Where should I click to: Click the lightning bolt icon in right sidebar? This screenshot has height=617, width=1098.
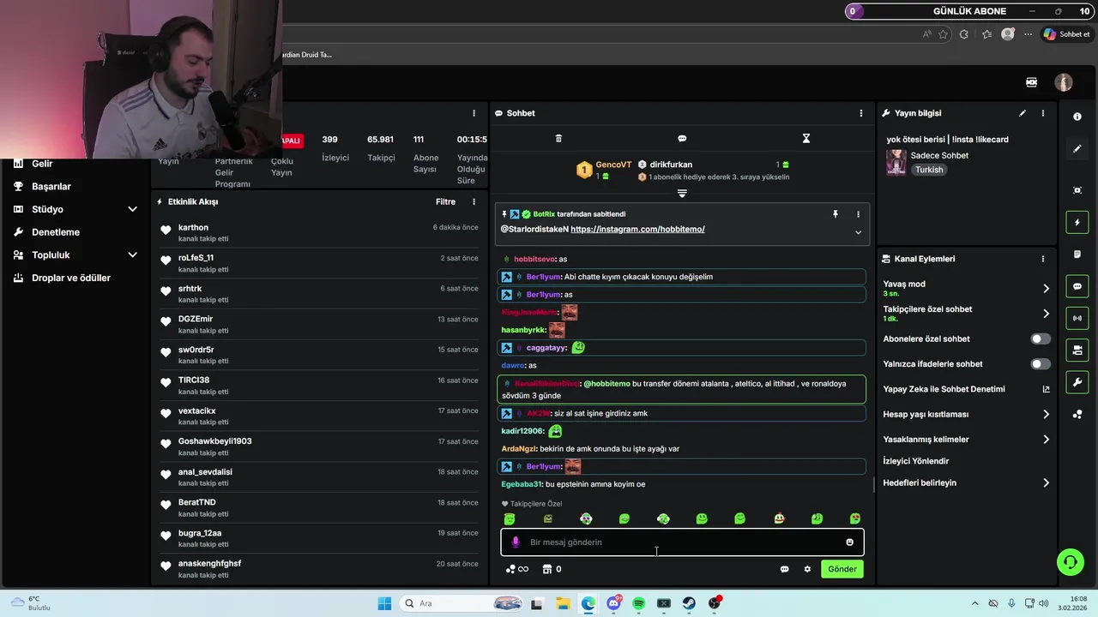pos(1077,223)
